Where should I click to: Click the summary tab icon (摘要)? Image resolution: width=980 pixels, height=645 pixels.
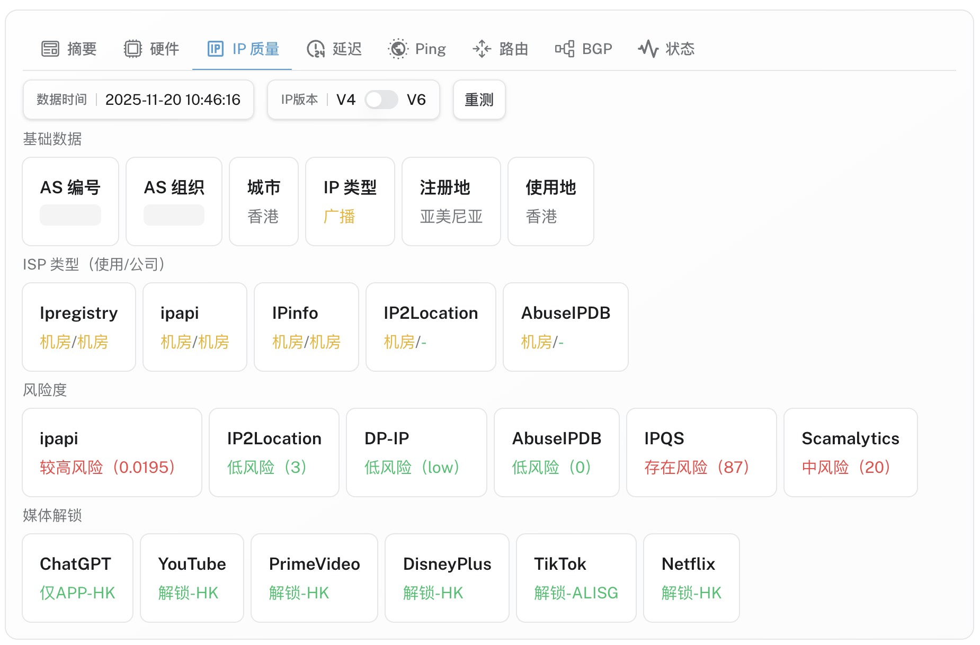pos(50,49)
